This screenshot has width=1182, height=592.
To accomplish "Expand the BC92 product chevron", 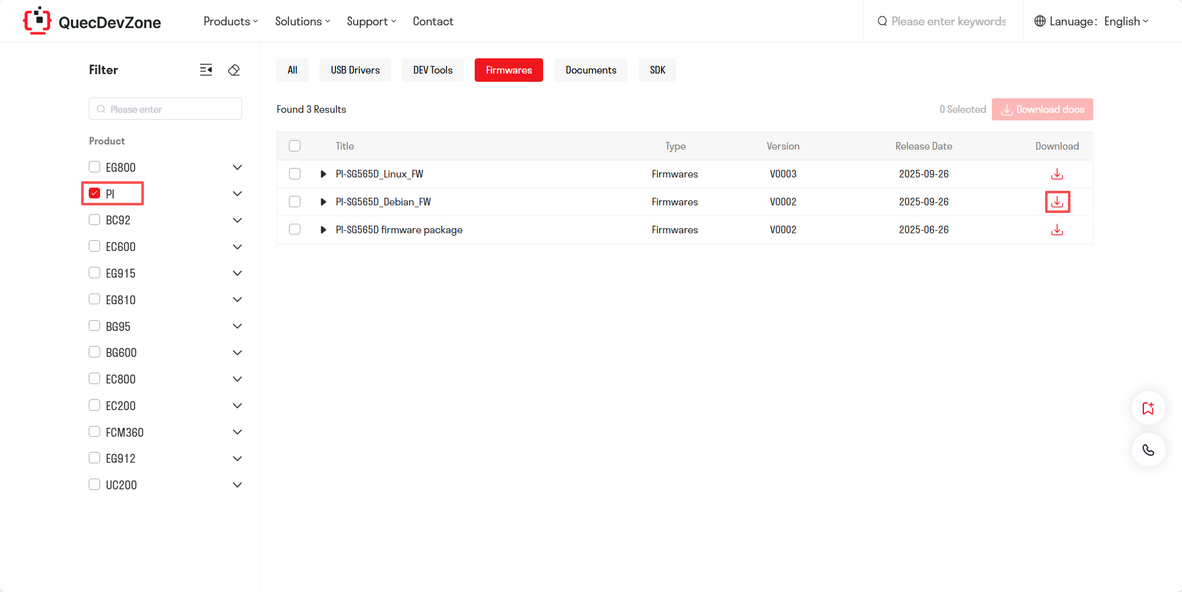I will [x=237, y=221].
